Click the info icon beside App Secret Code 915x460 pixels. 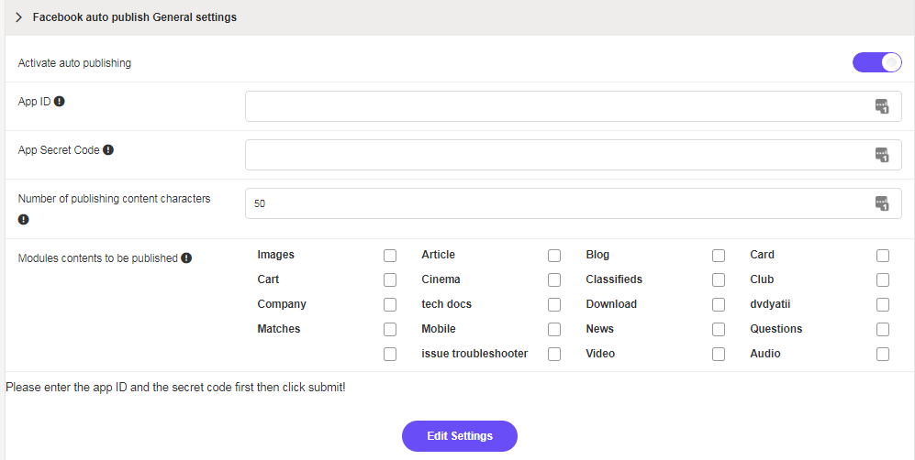point(108,150)
